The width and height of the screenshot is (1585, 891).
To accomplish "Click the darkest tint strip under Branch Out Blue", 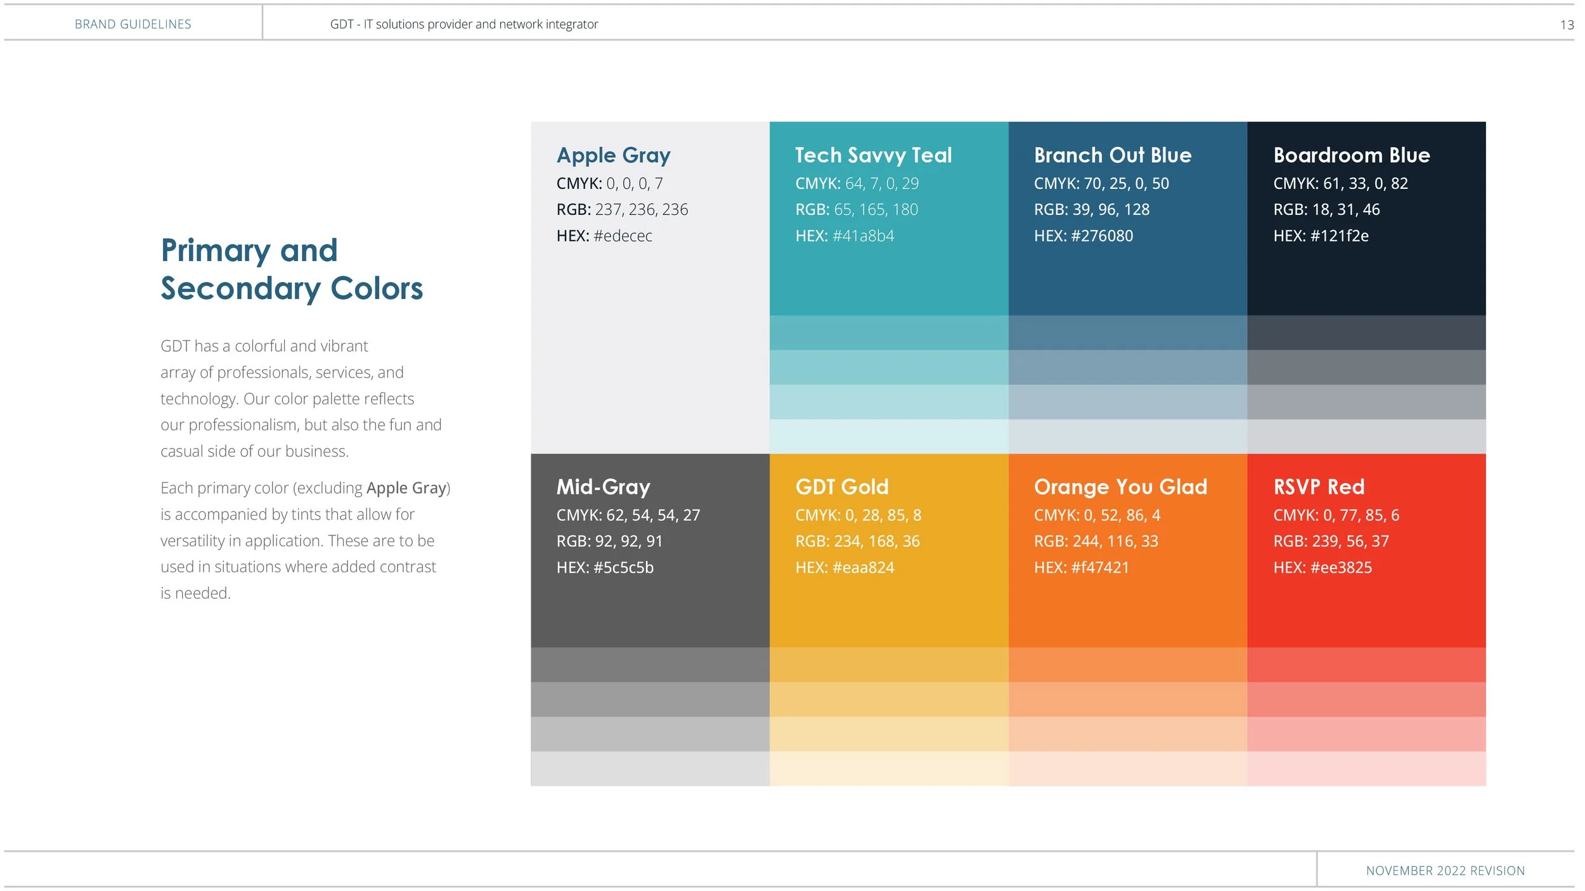I will (1128, 333).
